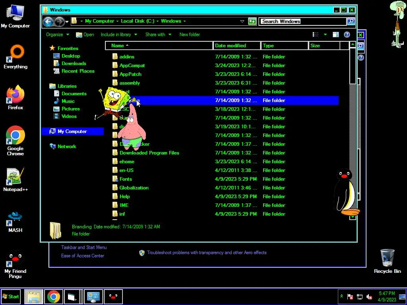The height and width of the screenshot is (305, 407).
Task: Select Libraries in navigation pane
Action: (x=67, y=86)
